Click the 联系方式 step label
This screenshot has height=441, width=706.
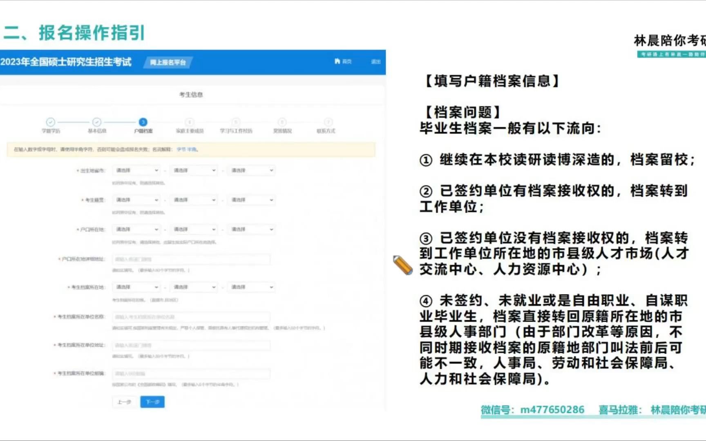(x=326, y=131)
